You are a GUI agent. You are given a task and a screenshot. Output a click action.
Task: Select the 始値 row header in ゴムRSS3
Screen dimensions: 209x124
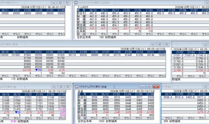[81, 16]
